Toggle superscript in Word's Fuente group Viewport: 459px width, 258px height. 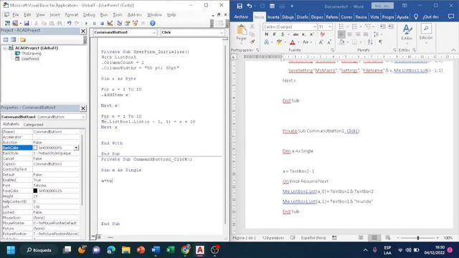[x=312, y=34]
